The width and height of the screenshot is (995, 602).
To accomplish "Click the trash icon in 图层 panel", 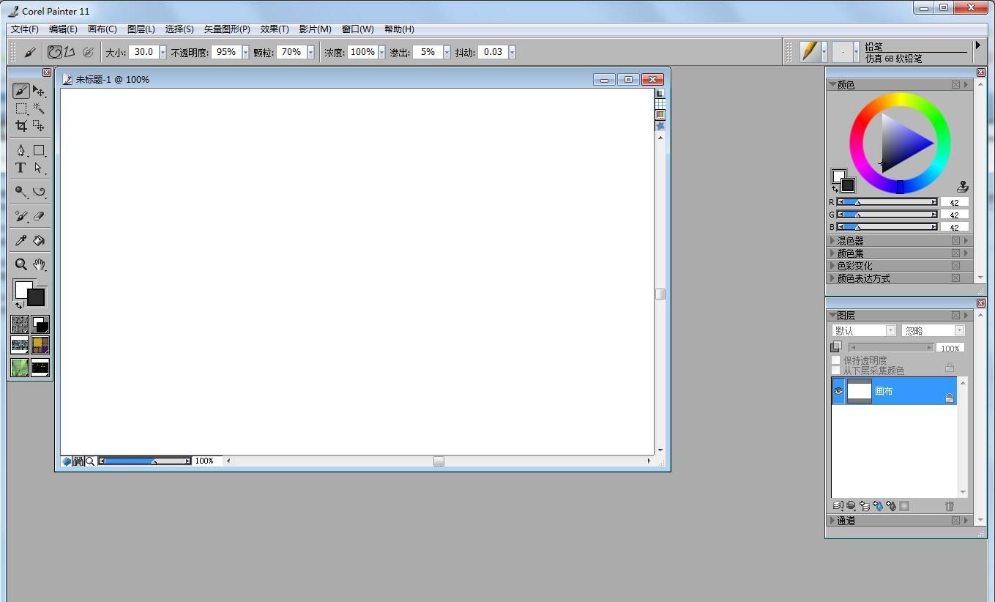I will tap(950, 506).
